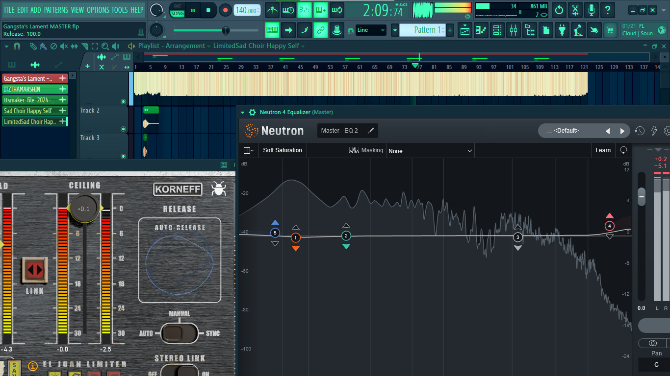Click the Soft Saturation button
This screenshot has width=670, height=376.
[x=283, y=150]
